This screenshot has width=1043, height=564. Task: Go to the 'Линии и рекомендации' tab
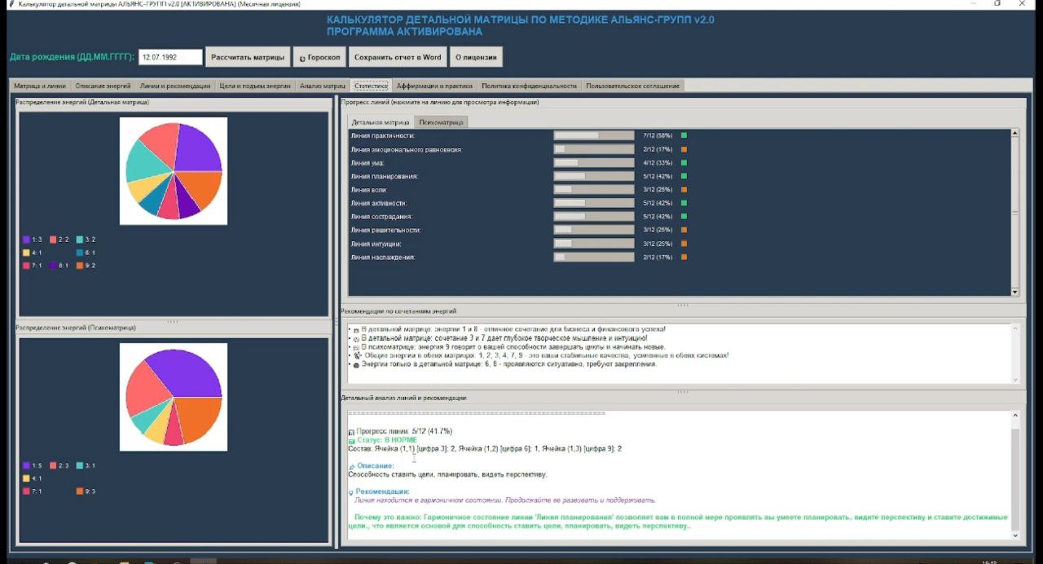point(175,86)
